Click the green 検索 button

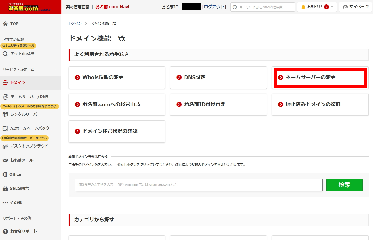click(x=344, y=185)
